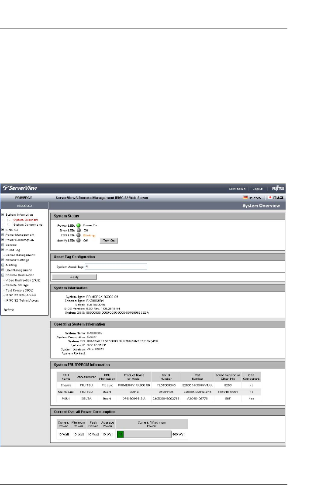
Task: Expand the User Management tree node
Action: (x=3, y=270)
